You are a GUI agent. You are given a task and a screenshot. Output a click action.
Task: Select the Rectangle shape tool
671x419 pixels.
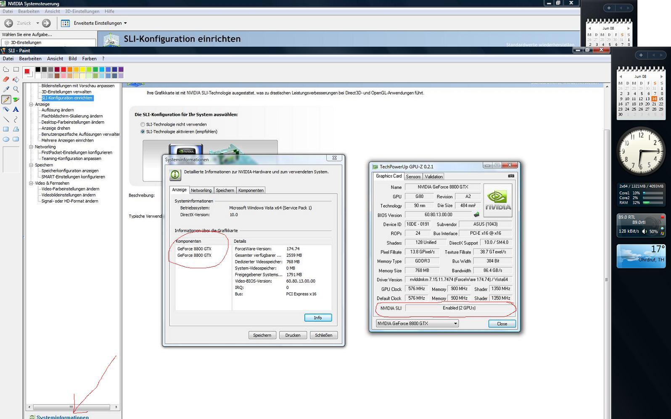point(6,129)
